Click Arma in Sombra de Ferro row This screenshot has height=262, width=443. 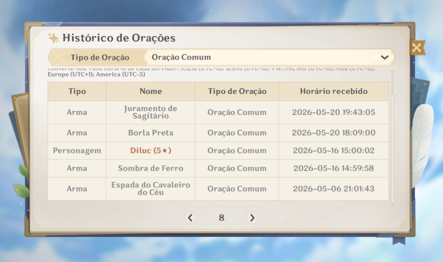[x=77, y=169]
